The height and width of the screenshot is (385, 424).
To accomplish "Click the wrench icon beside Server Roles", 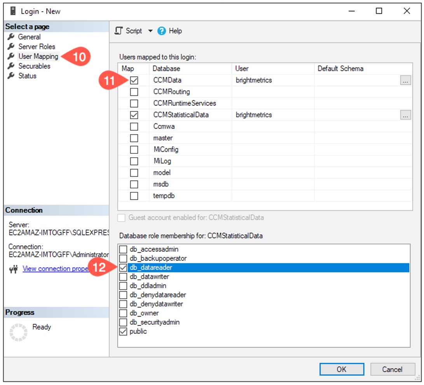I will coord(11,46).
